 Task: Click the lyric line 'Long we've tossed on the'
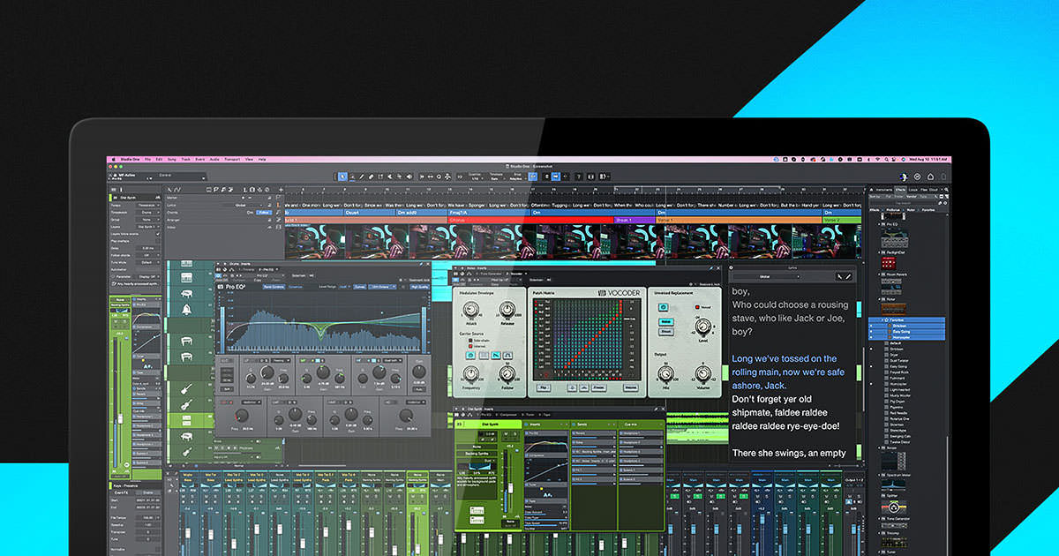tap(785, 358)
